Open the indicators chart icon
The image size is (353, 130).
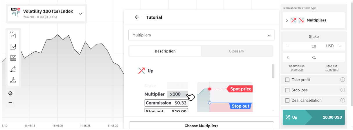click(x=13, y=47)
